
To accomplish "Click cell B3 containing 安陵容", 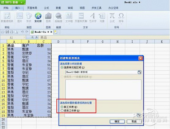I will 29,53.
